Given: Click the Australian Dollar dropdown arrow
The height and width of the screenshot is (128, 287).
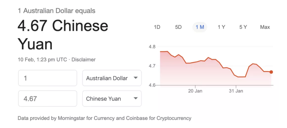Looking at the screenshot, I should click(136, 78).
